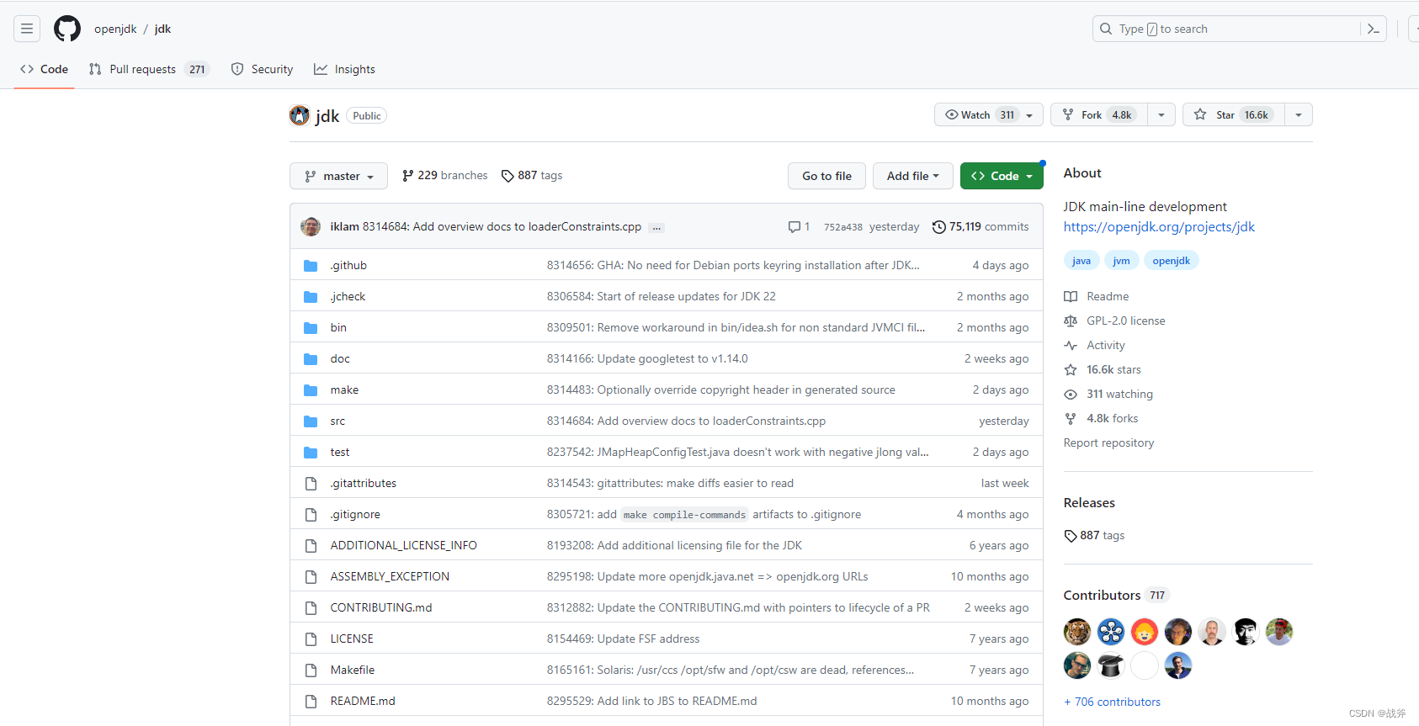Image resolution: width=1419 pixels, height=726 pixels.
Task: Open the Watch notifications dropdown
Action: pos(989,114)
